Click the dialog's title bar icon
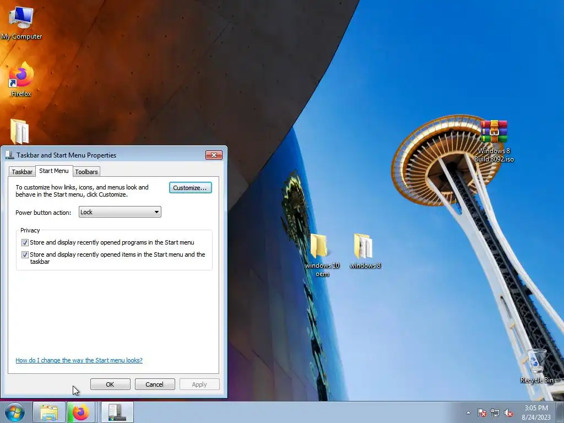This screenshot has width=564, height=423. (x=10, y=155)
